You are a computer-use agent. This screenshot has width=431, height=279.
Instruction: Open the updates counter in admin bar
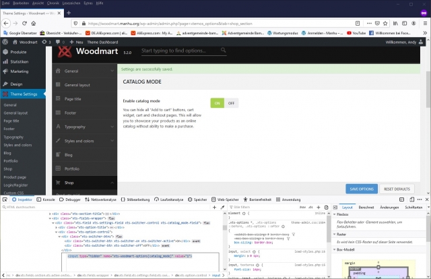click(x=46, y=42)
